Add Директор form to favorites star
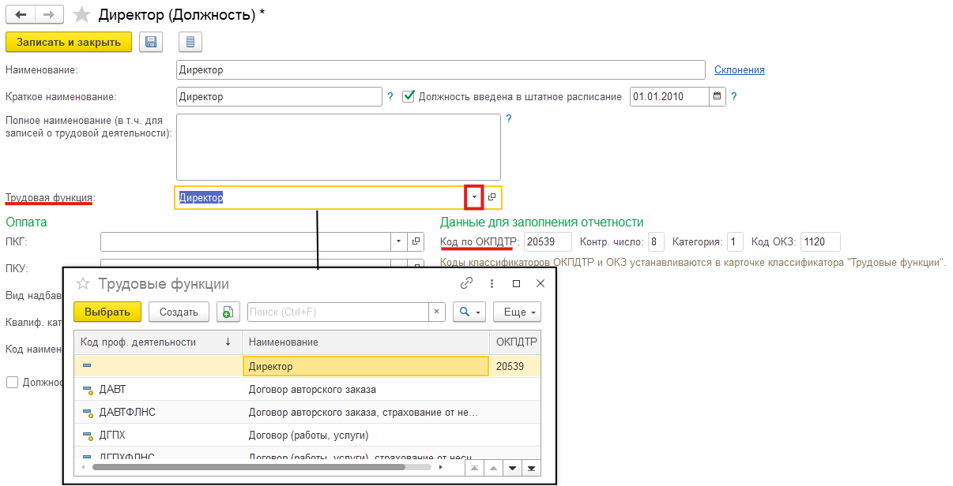This screenshot has width=953, height=486. 81,15
